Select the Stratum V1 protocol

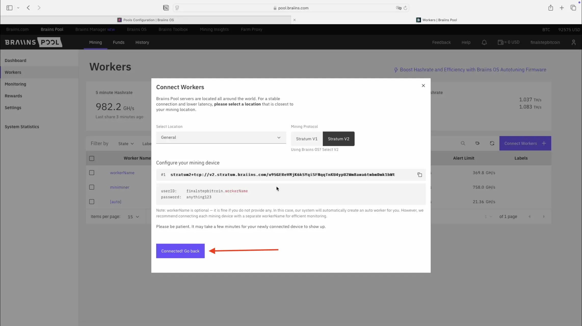(x=307, y=139)
